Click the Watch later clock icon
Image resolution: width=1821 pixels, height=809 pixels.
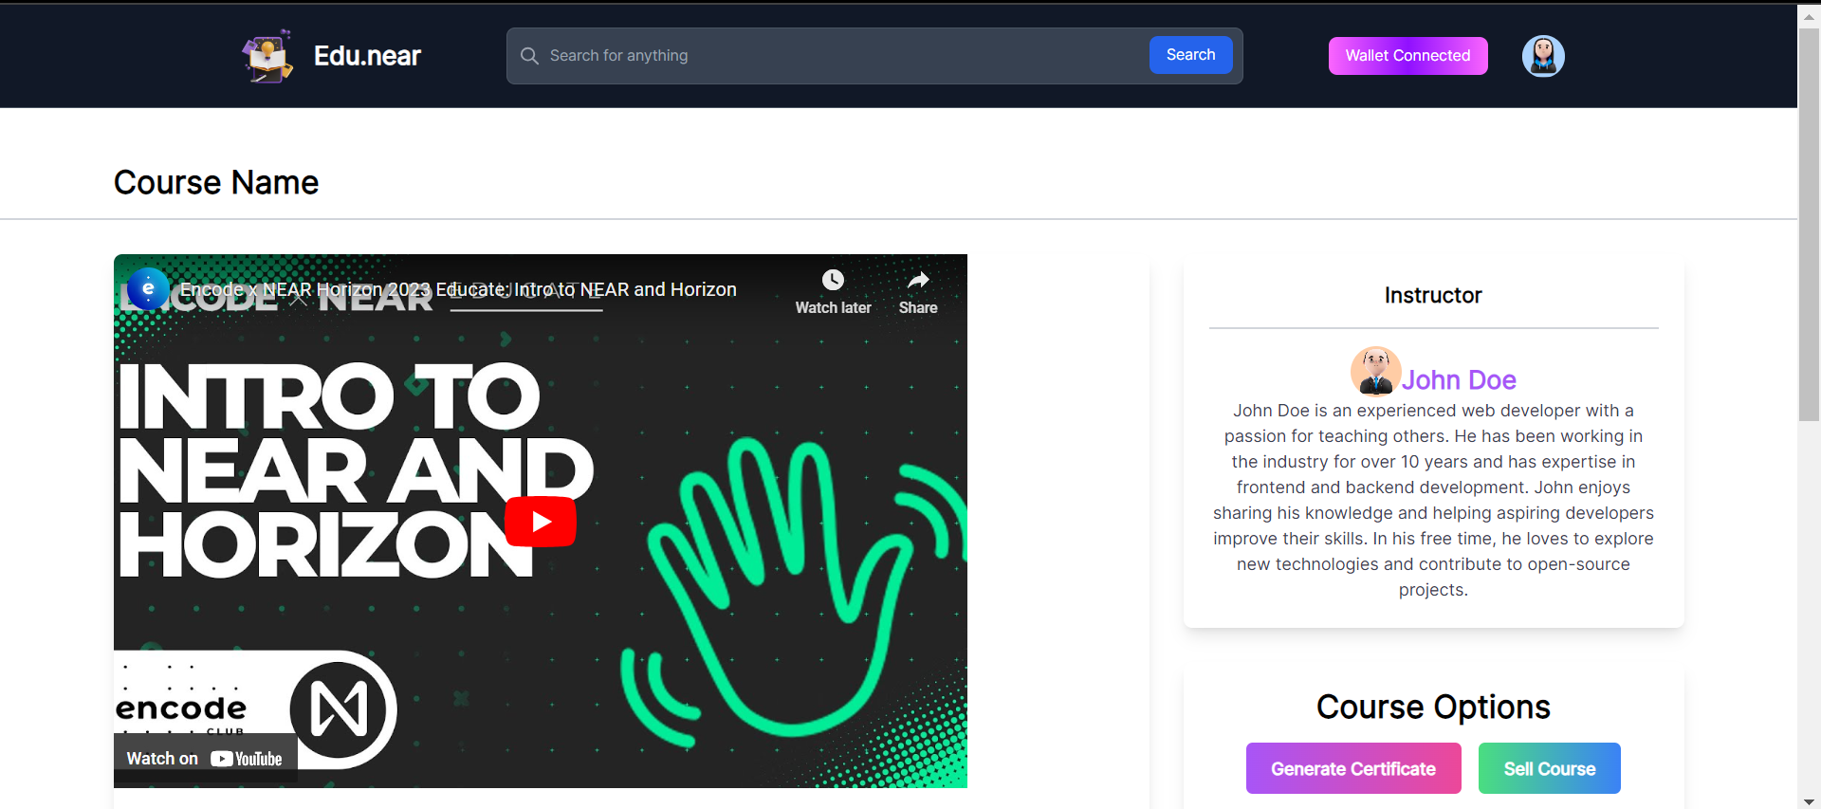(x=833, y=280)
